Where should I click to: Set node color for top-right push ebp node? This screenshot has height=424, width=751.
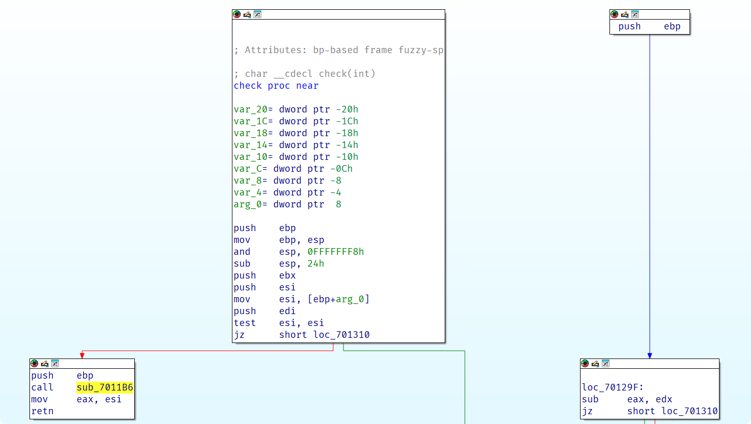614,14
